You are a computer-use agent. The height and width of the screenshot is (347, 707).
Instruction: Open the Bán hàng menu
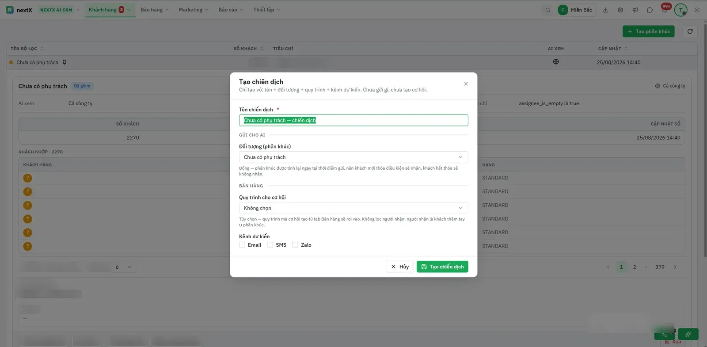click(x=154, y=10)
